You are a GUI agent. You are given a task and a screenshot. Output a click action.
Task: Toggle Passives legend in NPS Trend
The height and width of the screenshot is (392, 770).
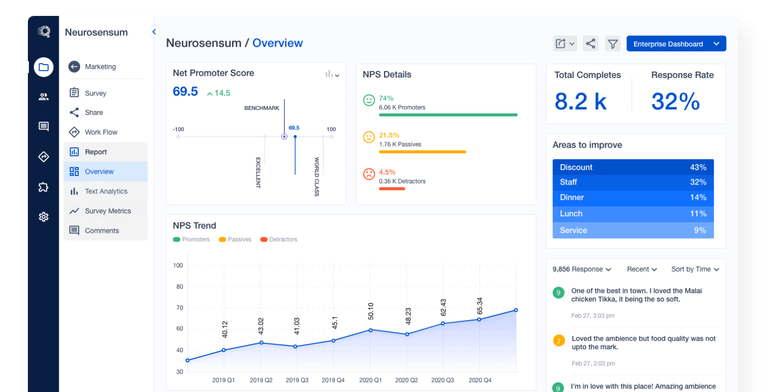[x=235, y=239]
